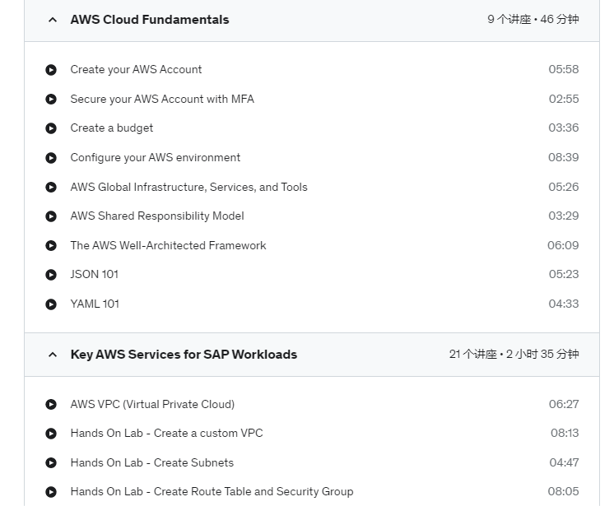Viewport: 614px width, 506px height.
Task: Click the 9 个讲座 • 46 分钟 summary
Action: coord(533,19)
